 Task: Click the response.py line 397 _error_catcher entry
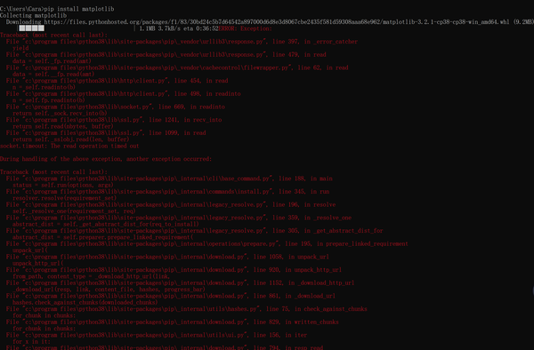182,42
